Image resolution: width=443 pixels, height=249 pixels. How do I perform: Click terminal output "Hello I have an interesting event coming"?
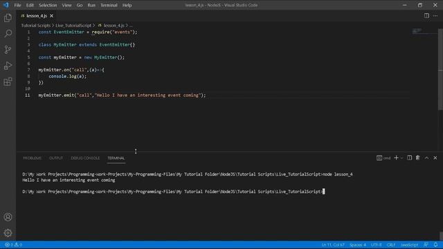point(69,180)
